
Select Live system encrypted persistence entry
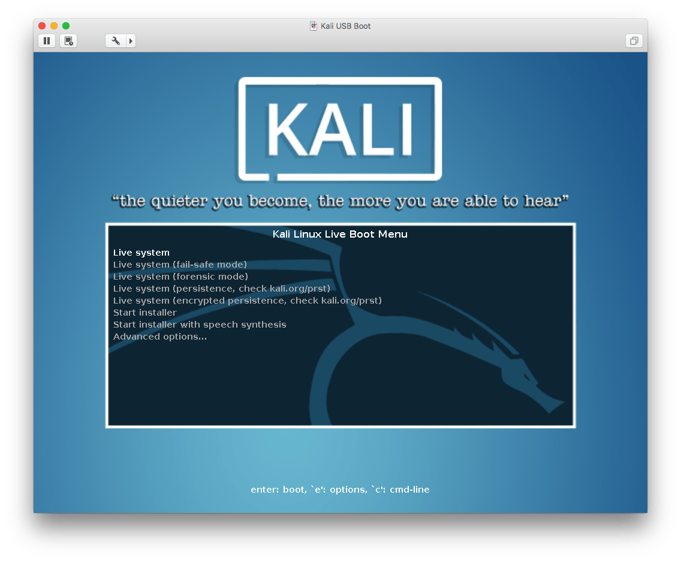pyautogui.click(x=247, y=301)
